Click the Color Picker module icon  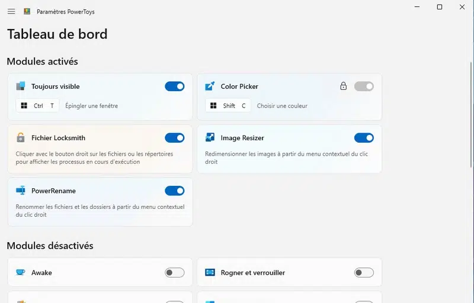pos(210,86)
